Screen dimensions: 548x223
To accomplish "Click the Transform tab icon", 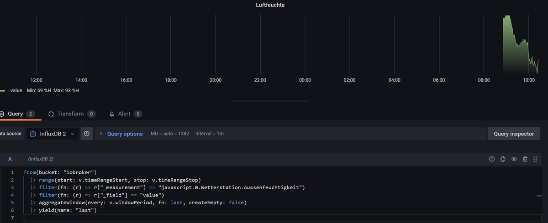I will pyautogui.click(x=51, y=114).
